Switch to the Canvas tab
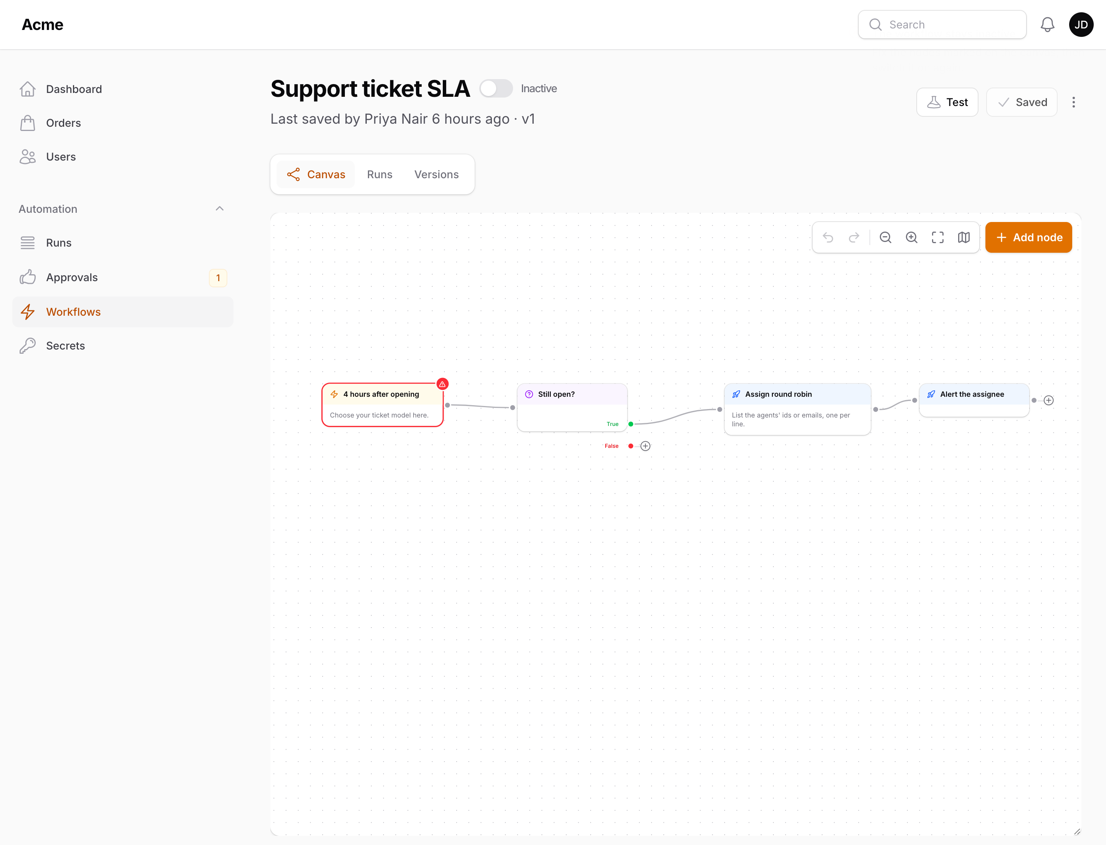Viewport: 1106px width, 845px height. tap(316, 174)
